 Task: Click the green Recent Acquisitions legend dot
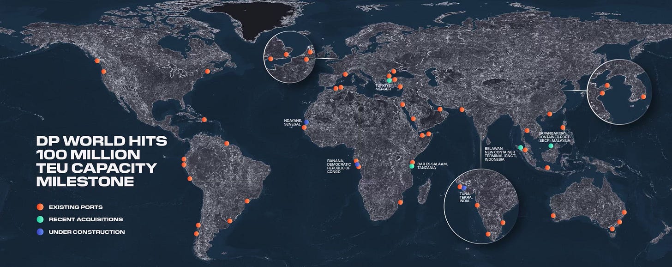(40, 219)
